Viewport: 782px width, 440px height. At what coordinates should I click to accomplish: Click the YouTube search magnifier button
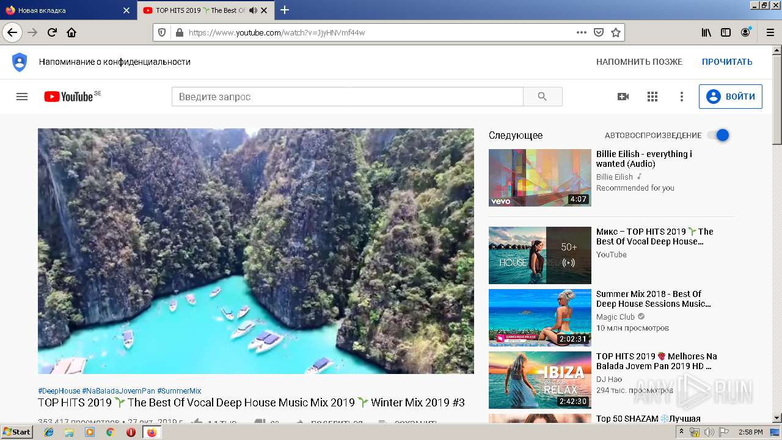(543, 97)
